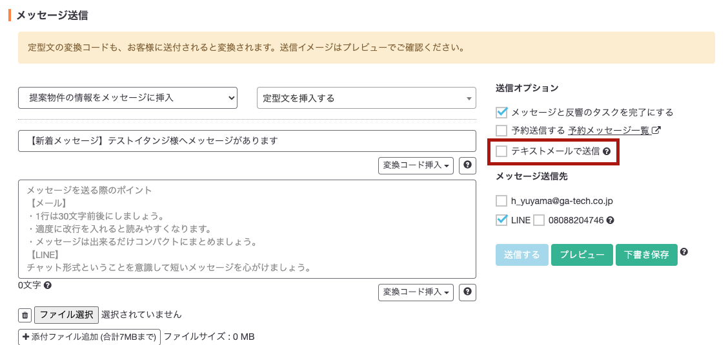Click external link icon after 予約メッセージ一覧

click(656, 130)
